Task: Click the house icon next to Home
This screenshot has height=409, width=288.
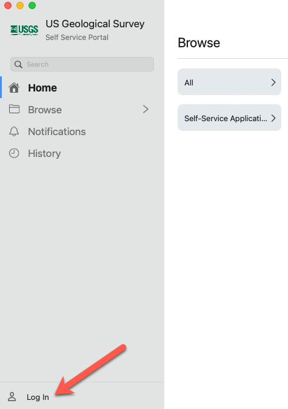Action: pyautogui.click(x=14, y=88)
